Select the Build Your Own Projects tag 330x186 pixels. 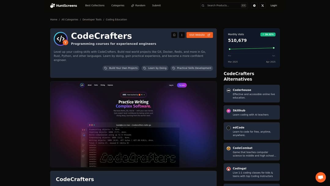121,68
